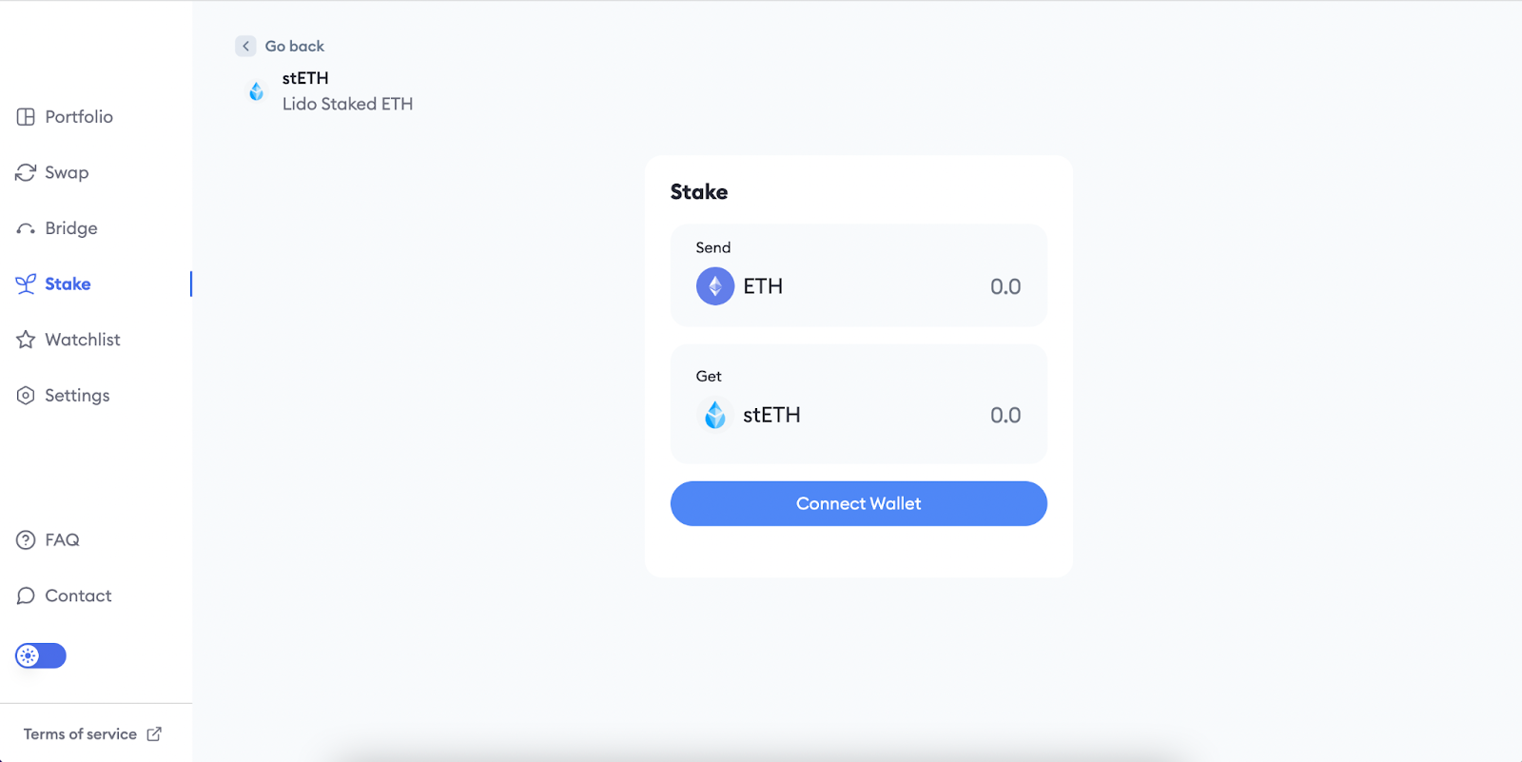The image size is (1522, 762).
Task: Click the Swap arrows icon
Action: click(26, 172)
